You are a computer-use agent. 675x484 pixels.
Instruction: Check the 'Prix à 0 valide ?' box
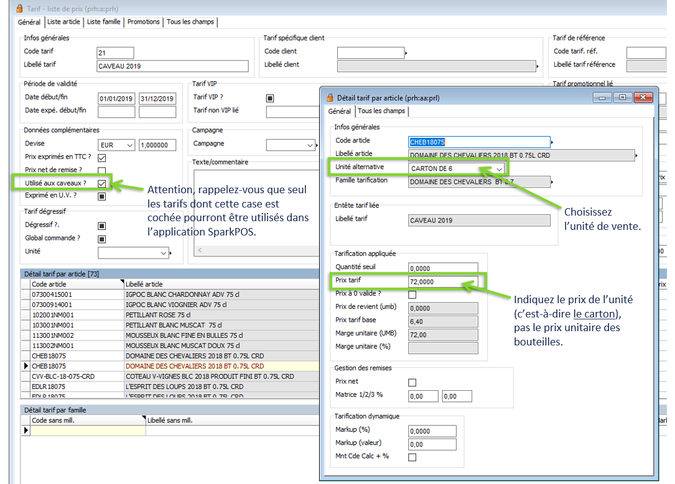[x=412, y=295]
